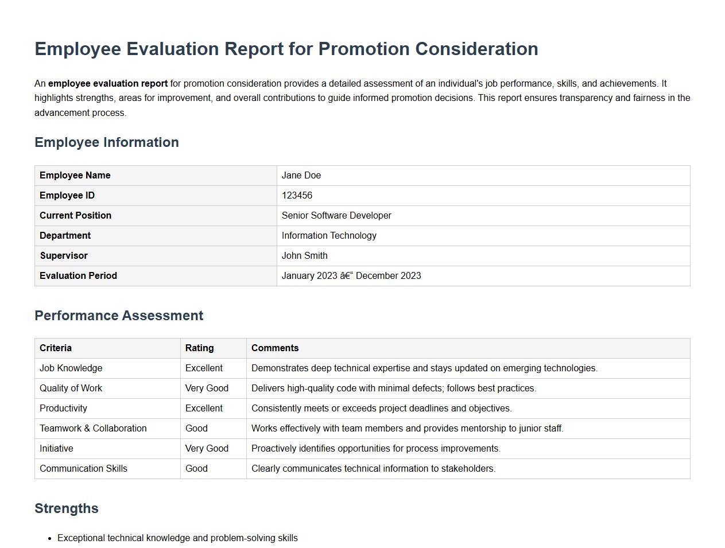The image size is (725, 548).
Task: Select the Very Good rating for Initiative
Action: pyautogui.click(x=207, y=448)
